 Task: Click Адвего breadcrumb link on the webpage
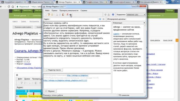pos(15,21)
